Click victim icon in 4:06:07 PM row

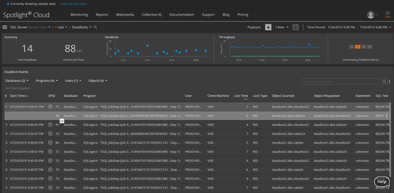[x=50, y=106]
